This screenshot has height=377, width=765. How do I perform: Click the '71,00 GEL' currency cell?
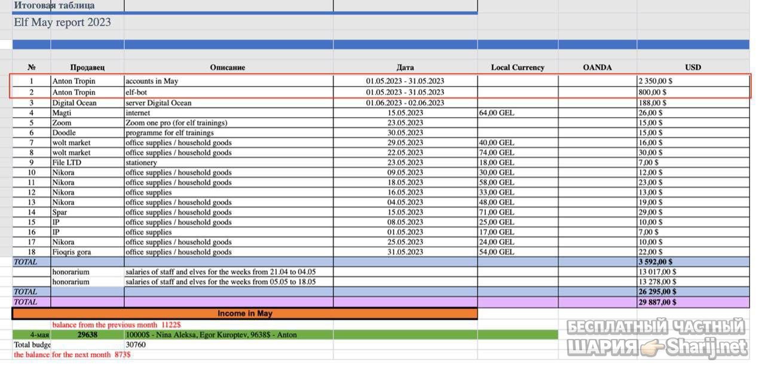pyautogui.click(x=518, y=212)
